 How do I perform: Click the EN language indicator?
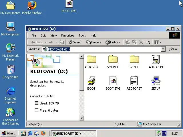pos(164,133)
